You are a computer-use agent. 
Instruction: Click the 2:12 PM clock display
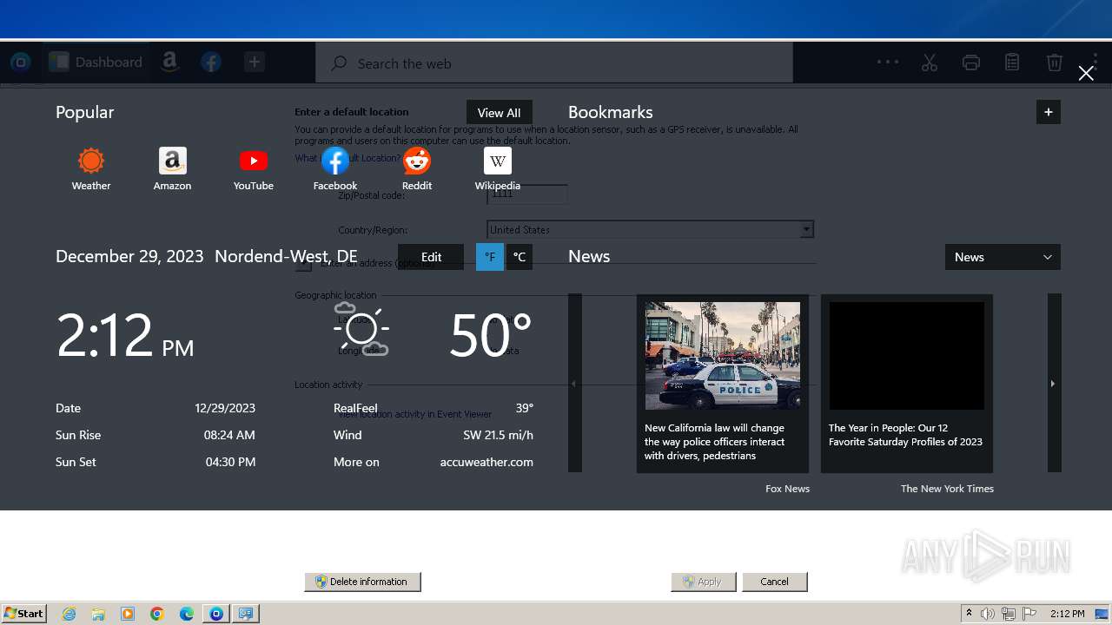(x=125, y=335)
